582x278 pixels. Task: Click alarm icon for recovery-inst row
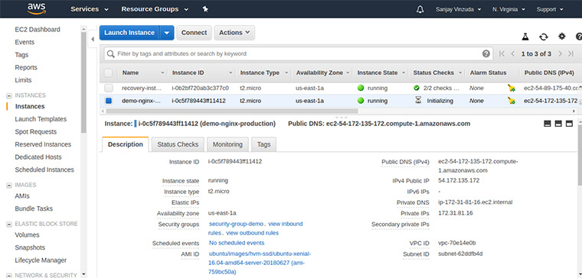(x=512, y=88)
